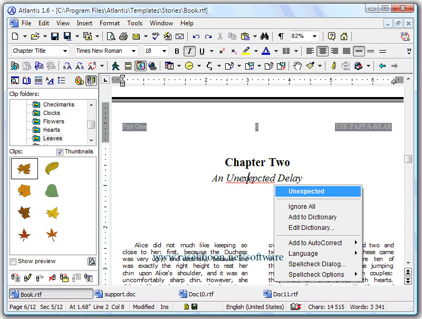This screenshot has height=319, width=422.
Task: Toggle center text alignment
Action: [322, 51]
